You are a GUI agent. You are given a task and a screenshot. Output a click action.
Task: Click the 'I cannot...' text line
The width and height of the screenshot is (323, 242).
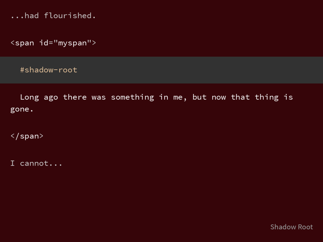click(36, 163)
